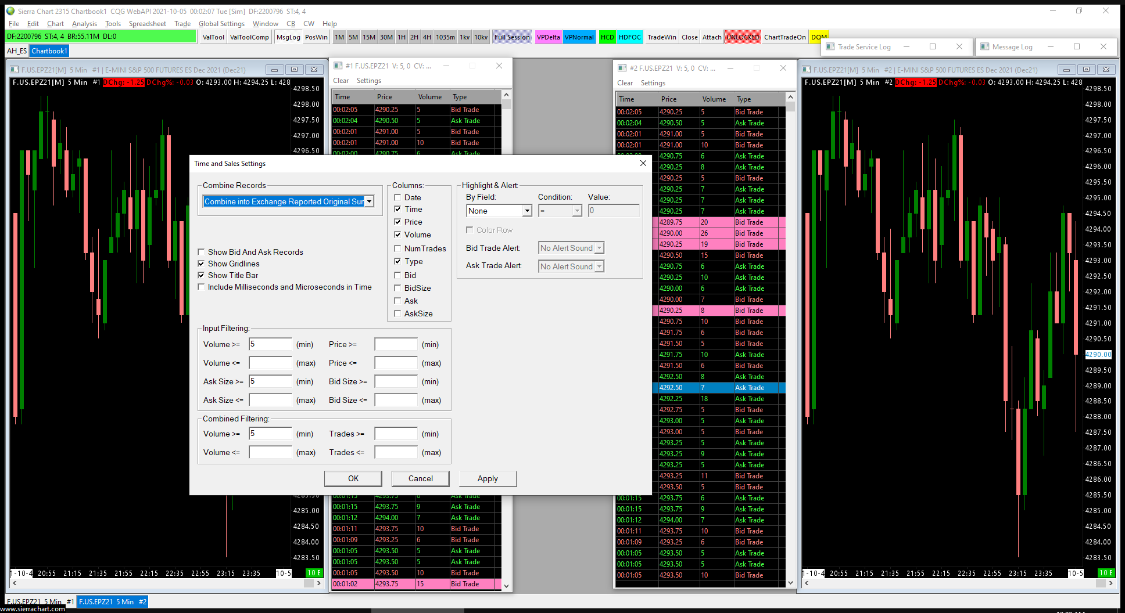Click the cyan HDFOC button
Viewport: 1125px width, 613px height.
click(630, 37)
